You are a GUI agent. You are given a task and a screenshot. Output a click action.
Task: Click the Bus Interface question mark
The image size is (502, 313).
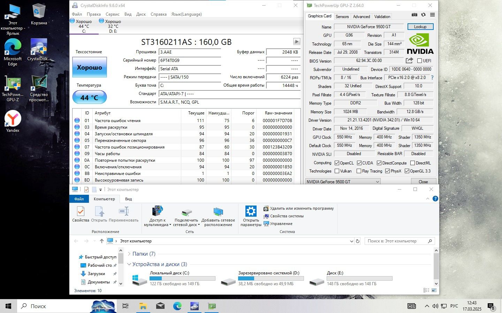click(432, 78)
